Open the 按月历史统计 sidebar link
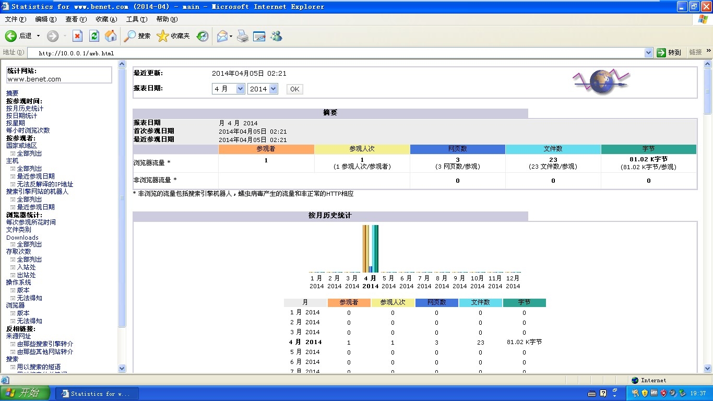The image size is (713, 401). coord(25,108)
